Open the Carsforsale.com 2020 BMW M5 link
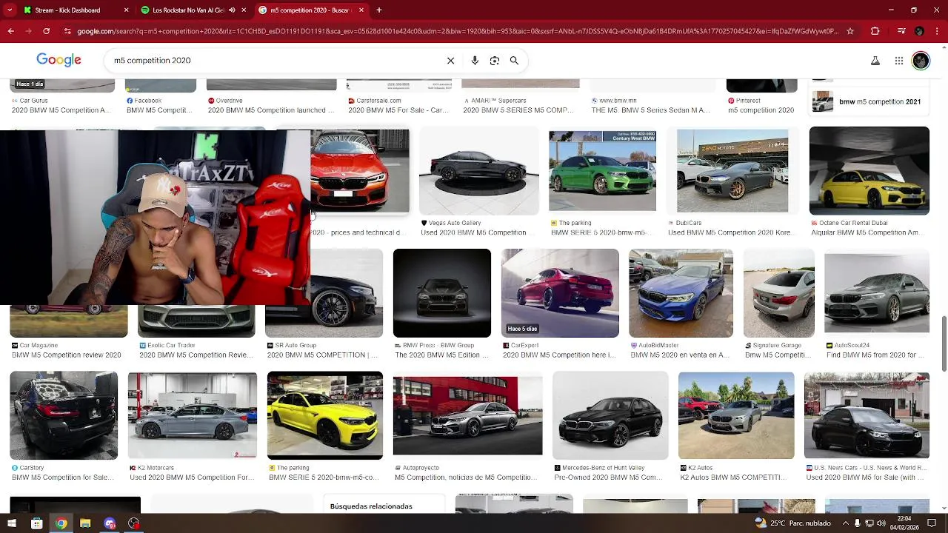Image resolution: width=948 pixels, height=533 pixels. (398, 110)
